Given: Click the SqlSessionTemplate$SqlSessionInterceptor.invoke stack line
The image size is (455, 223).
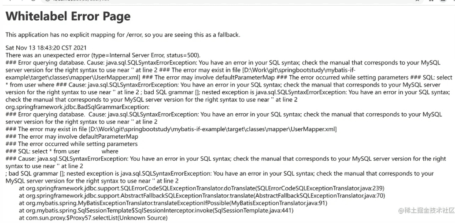Looking at the screenshot, I should point(156,211).
